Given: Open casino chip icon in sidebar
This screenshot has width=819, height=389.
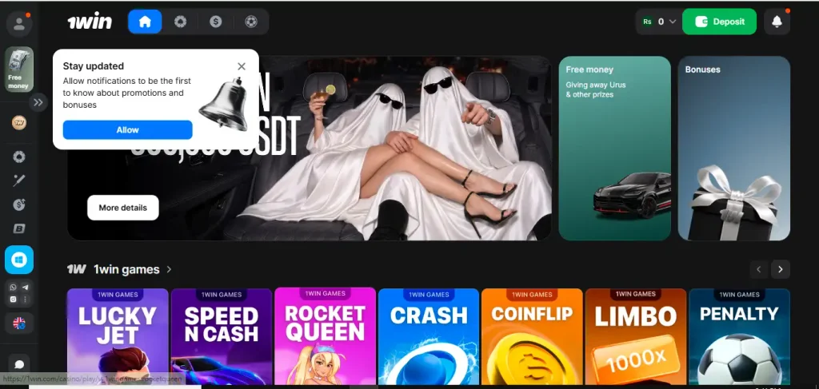Looking at the screenshot, I should 19,157.
